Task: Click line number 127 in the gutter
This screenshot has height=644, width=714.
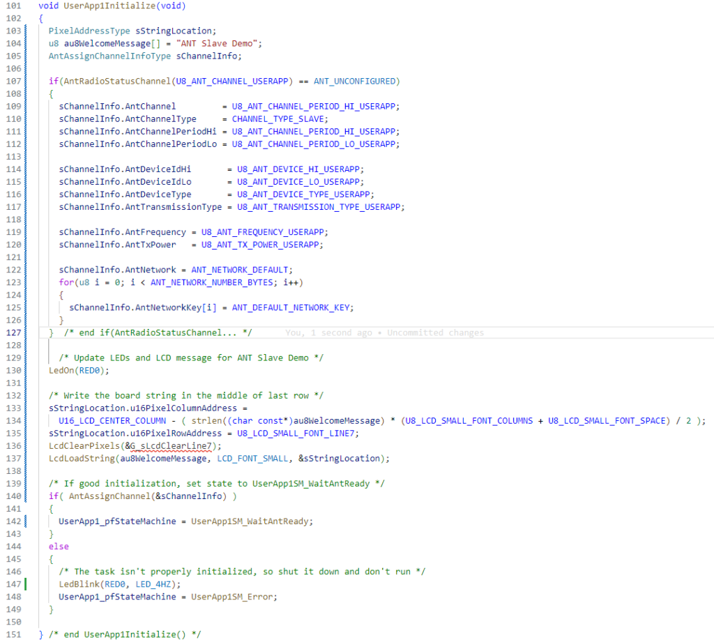Action: click(13, 332)
